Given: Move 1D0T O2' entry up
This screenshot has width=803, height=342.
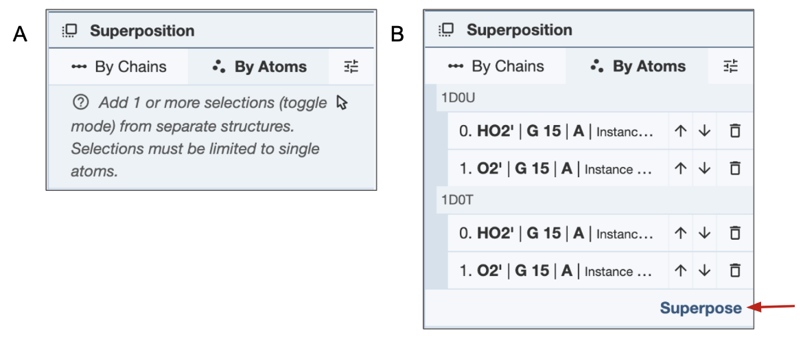Looking at the screenshot, I should 681,271.
